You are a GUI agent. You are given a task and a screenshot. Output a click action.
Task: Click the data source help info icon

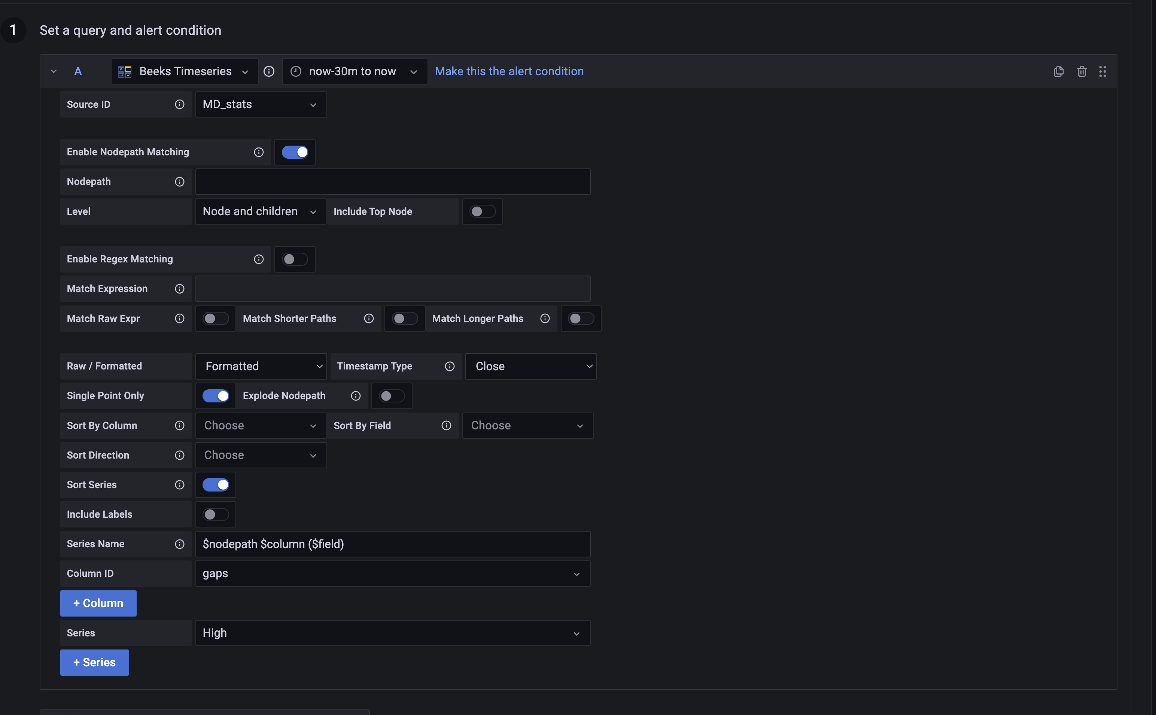pos(269,71)
